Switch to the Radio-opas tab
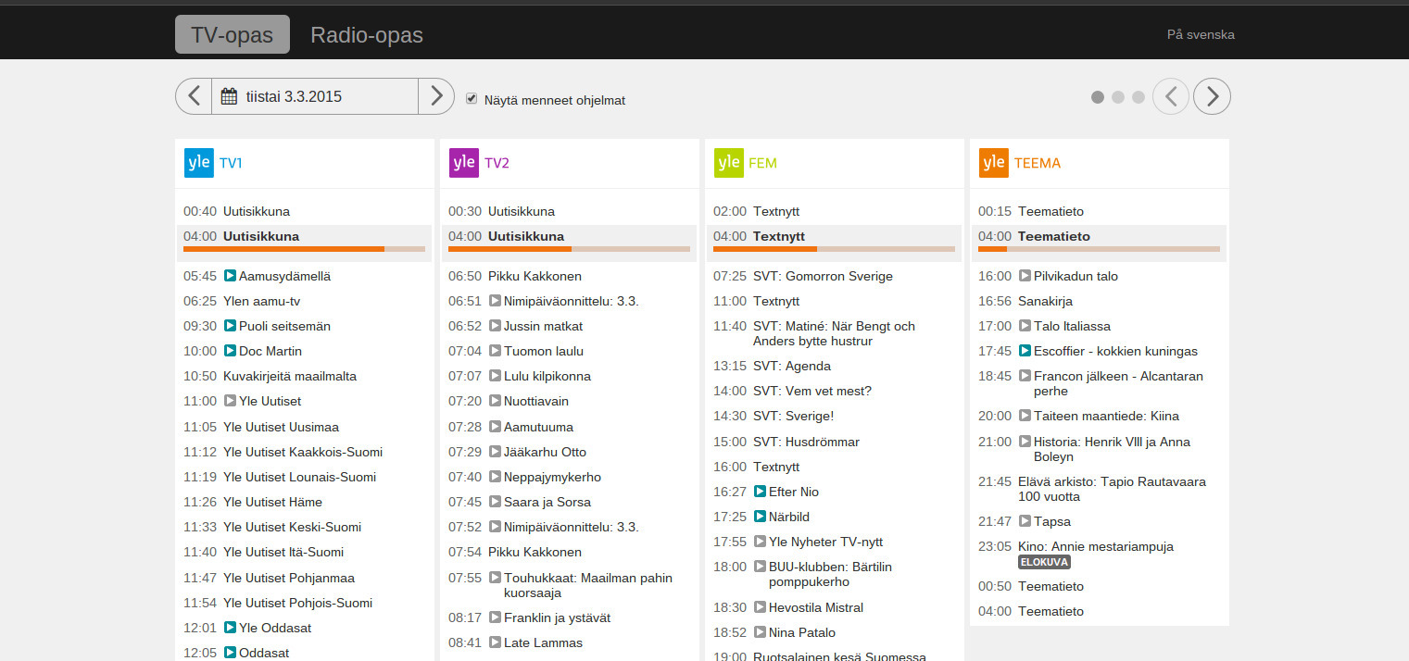The image size is (1409, 661). 367,34
